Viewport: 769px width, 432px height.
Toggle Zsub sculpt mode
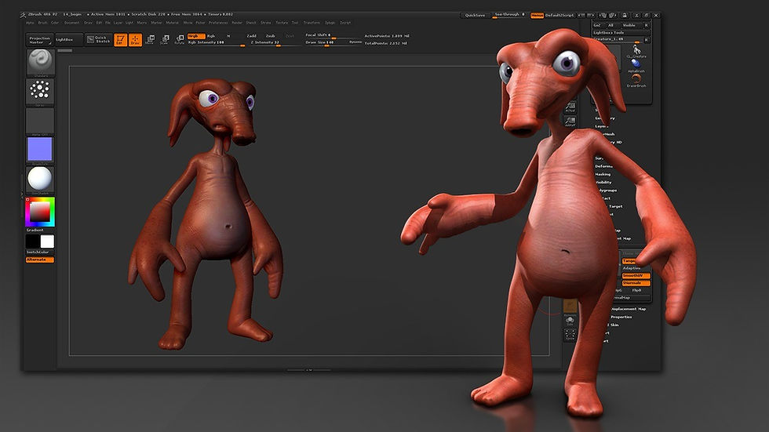[x=270, y=36]
